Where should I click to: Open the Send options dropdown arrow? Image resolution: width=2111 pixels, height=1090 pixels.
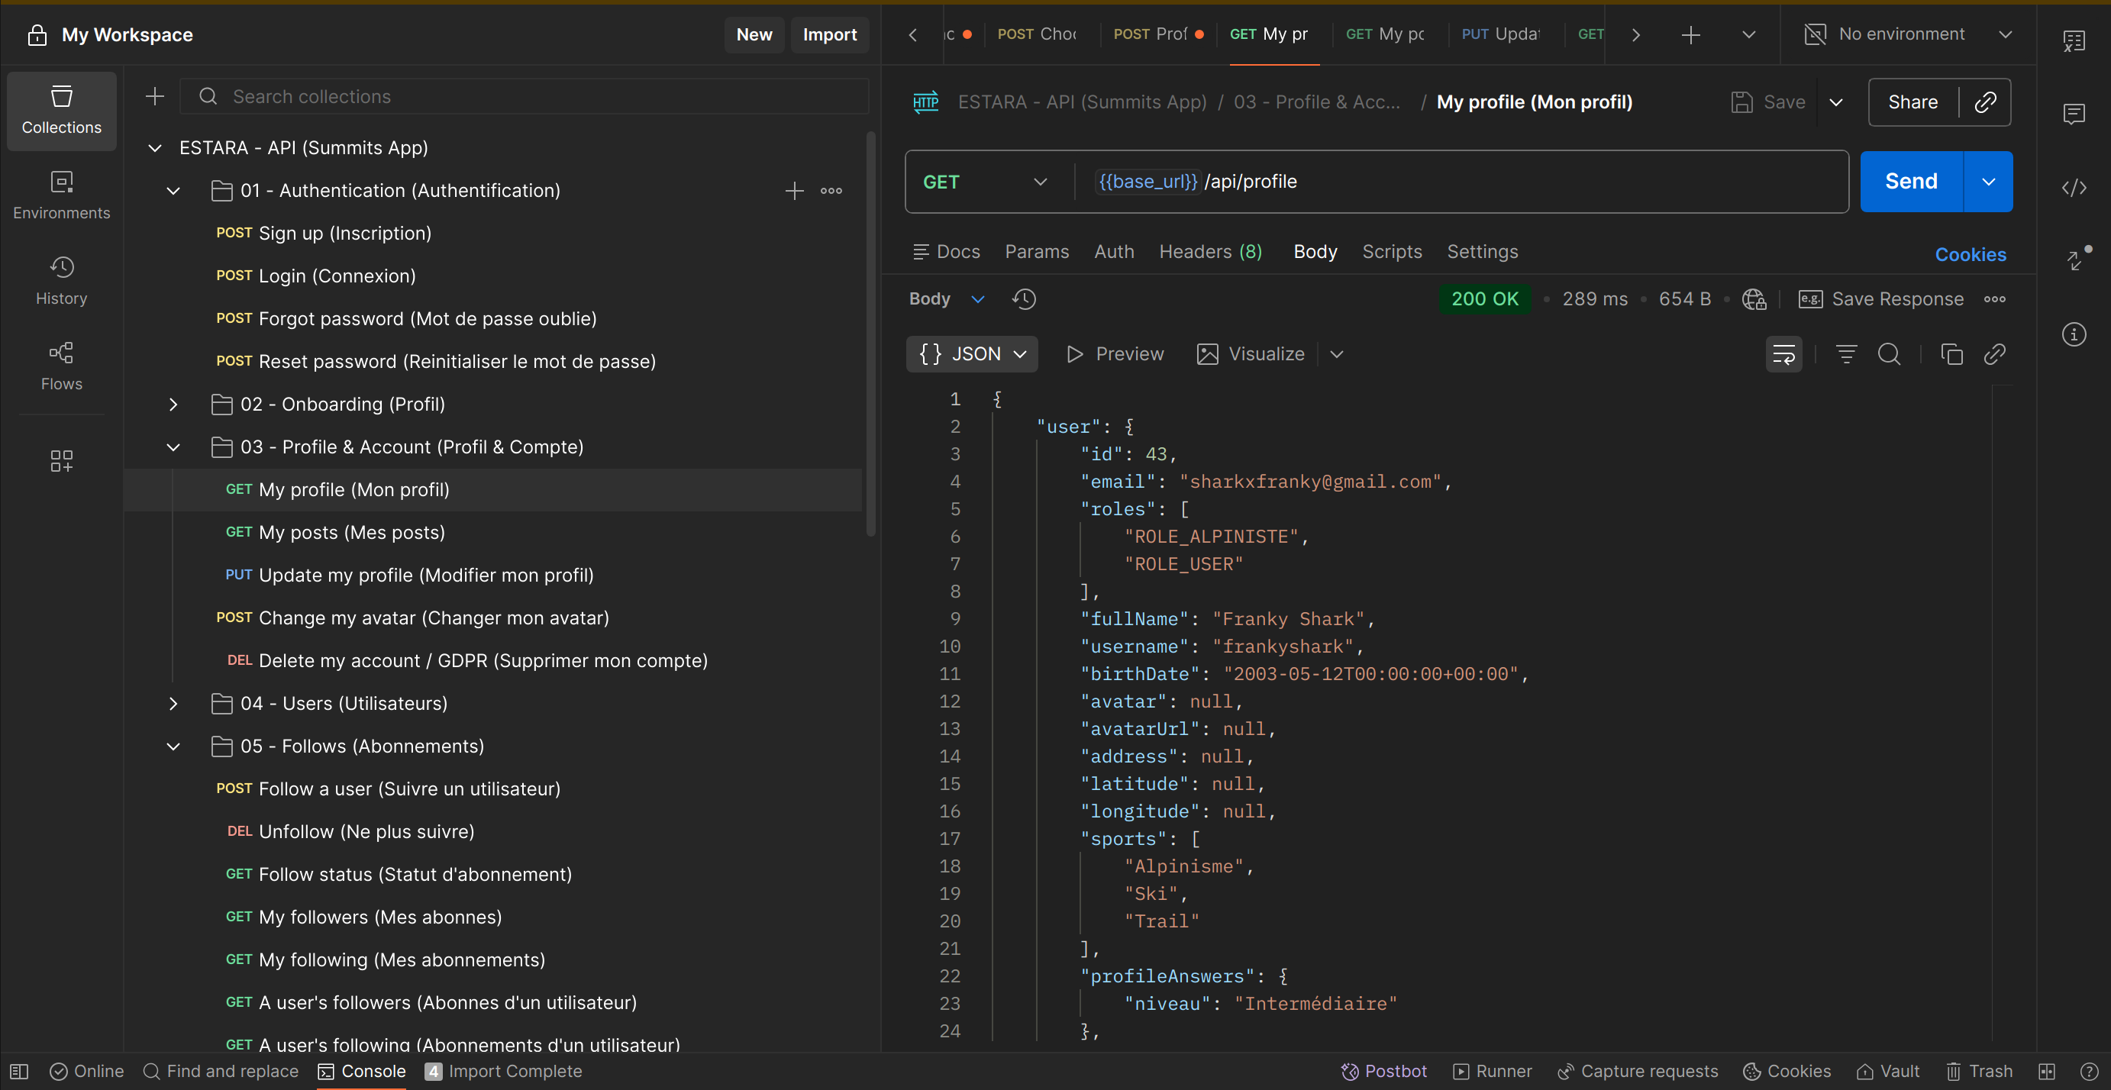[x=1988, y=182]
